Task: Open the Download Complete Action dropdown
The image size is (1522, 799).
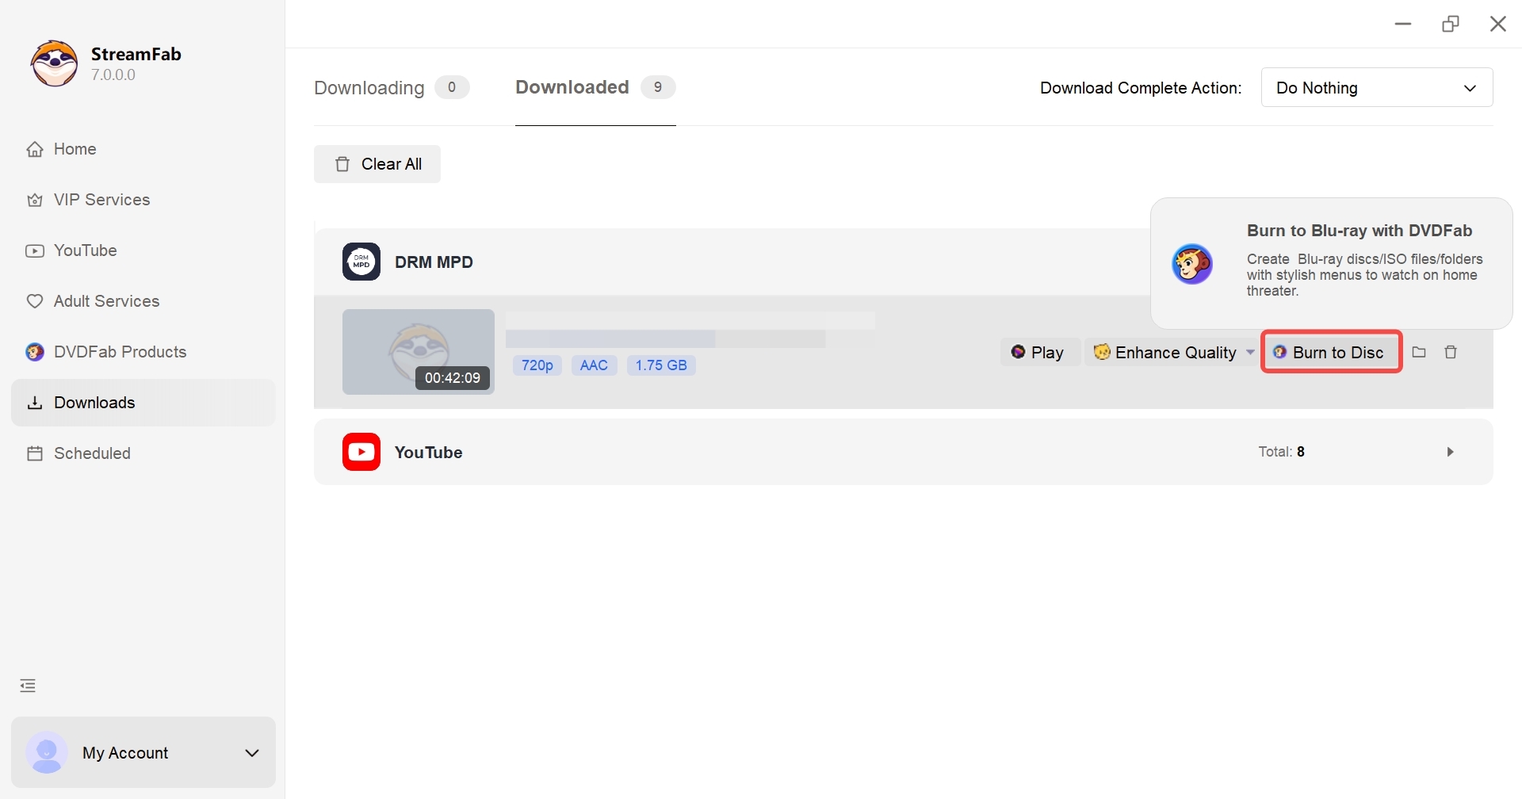Action: (1376, 87)
